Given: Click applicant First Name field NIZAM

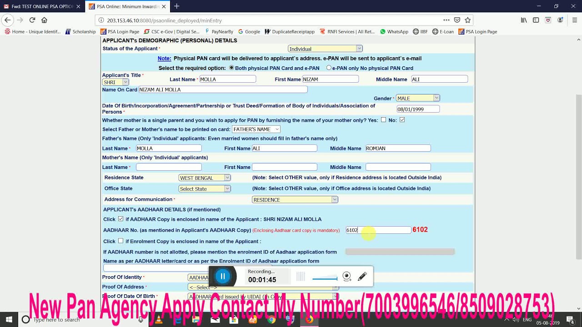Looking at the screenshot, I should point(331,79).
